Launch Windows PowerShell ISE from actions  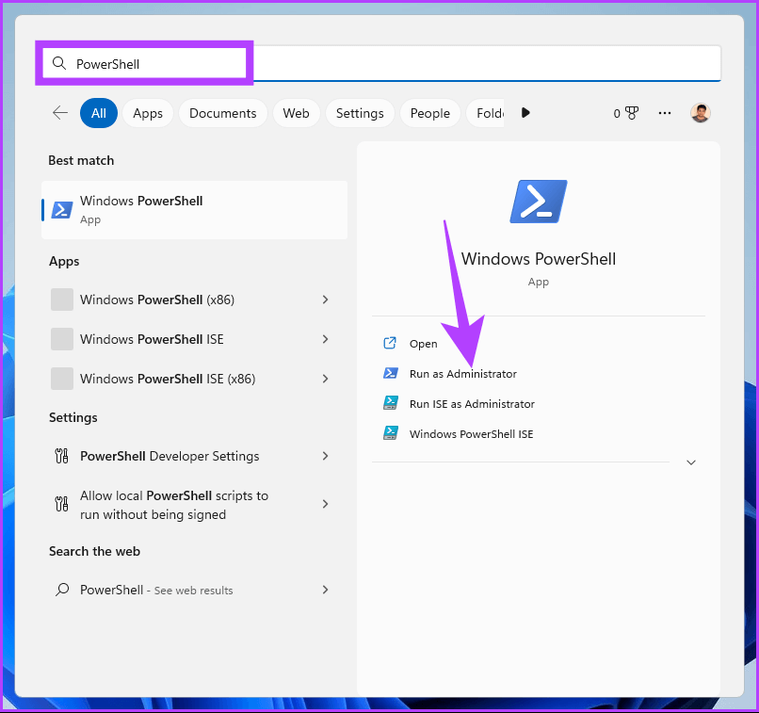click(471, 433)
